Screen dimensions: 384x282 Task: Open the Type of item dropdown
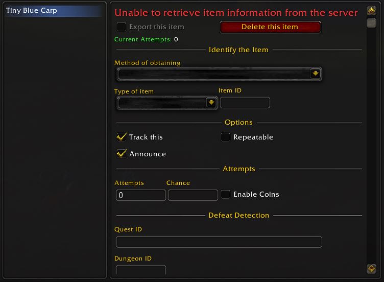point(167,103)
